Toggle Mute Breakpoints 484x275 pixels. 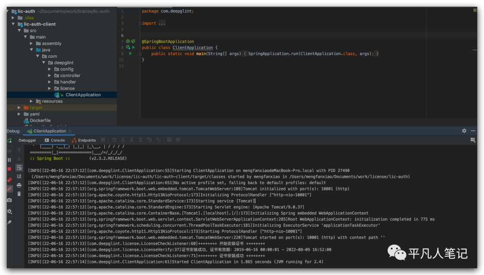9,189
